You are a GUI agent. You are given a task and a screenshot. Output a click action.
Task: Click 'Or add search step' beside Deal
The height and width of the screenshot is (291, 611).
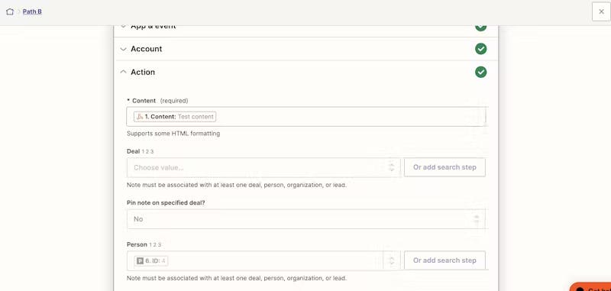[445, 167]
